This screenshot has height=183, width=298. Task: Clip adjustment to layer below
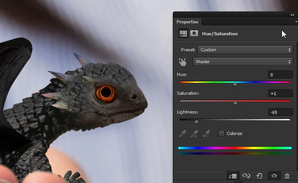pyautogui.click(x=232, y=176)
